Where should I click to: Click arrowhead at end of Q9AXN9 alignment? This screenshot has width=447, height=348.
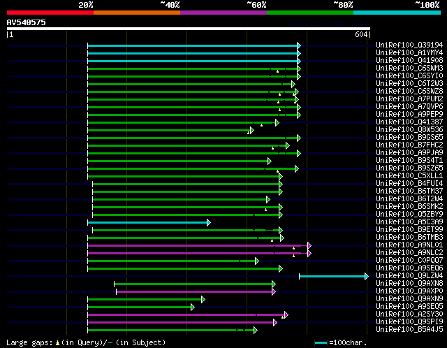click(x=203, y=300)
